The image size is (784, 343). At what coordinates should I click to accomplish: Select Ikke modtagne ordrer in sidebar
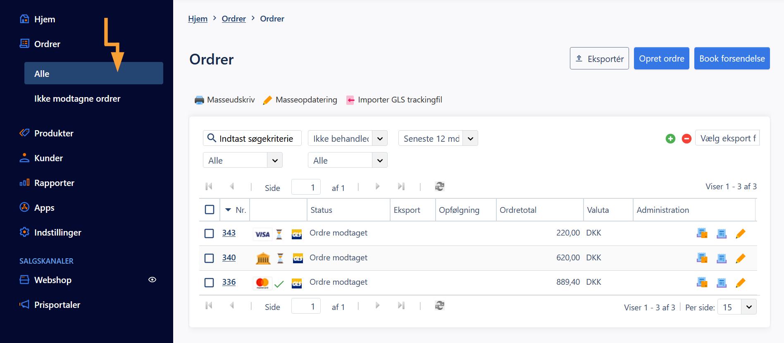(x=77, y=99)
